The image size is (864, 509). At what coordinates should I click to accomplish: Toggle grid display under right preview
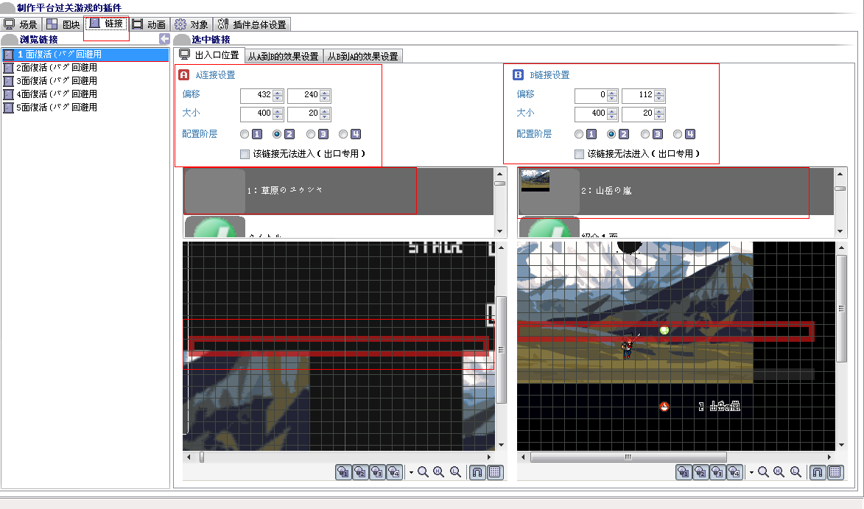(x=835, y=472)
